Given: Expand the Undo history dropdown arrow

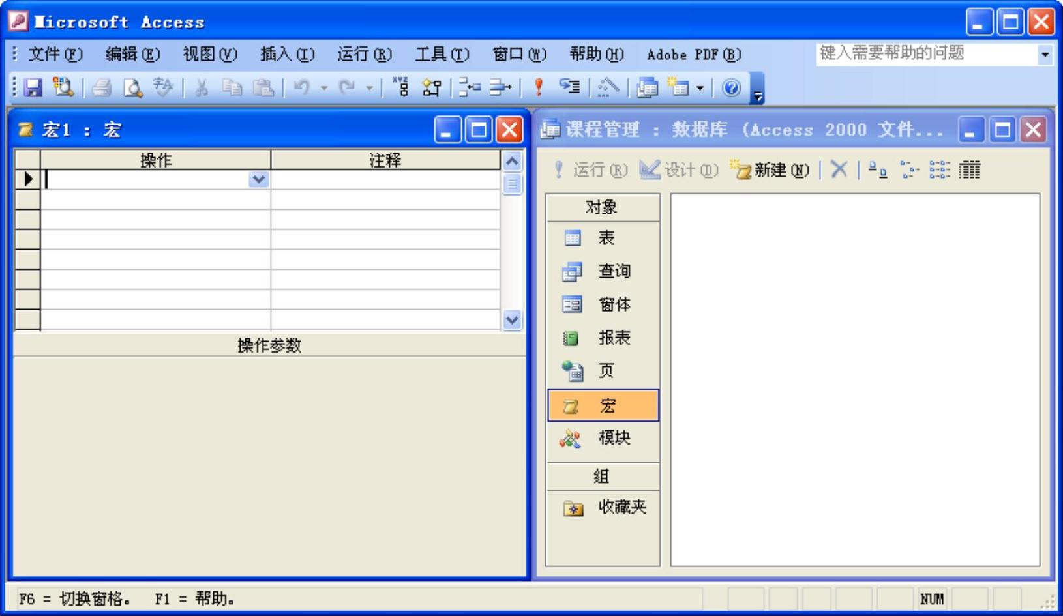Looking at the screenshot, I should [323, 88].
